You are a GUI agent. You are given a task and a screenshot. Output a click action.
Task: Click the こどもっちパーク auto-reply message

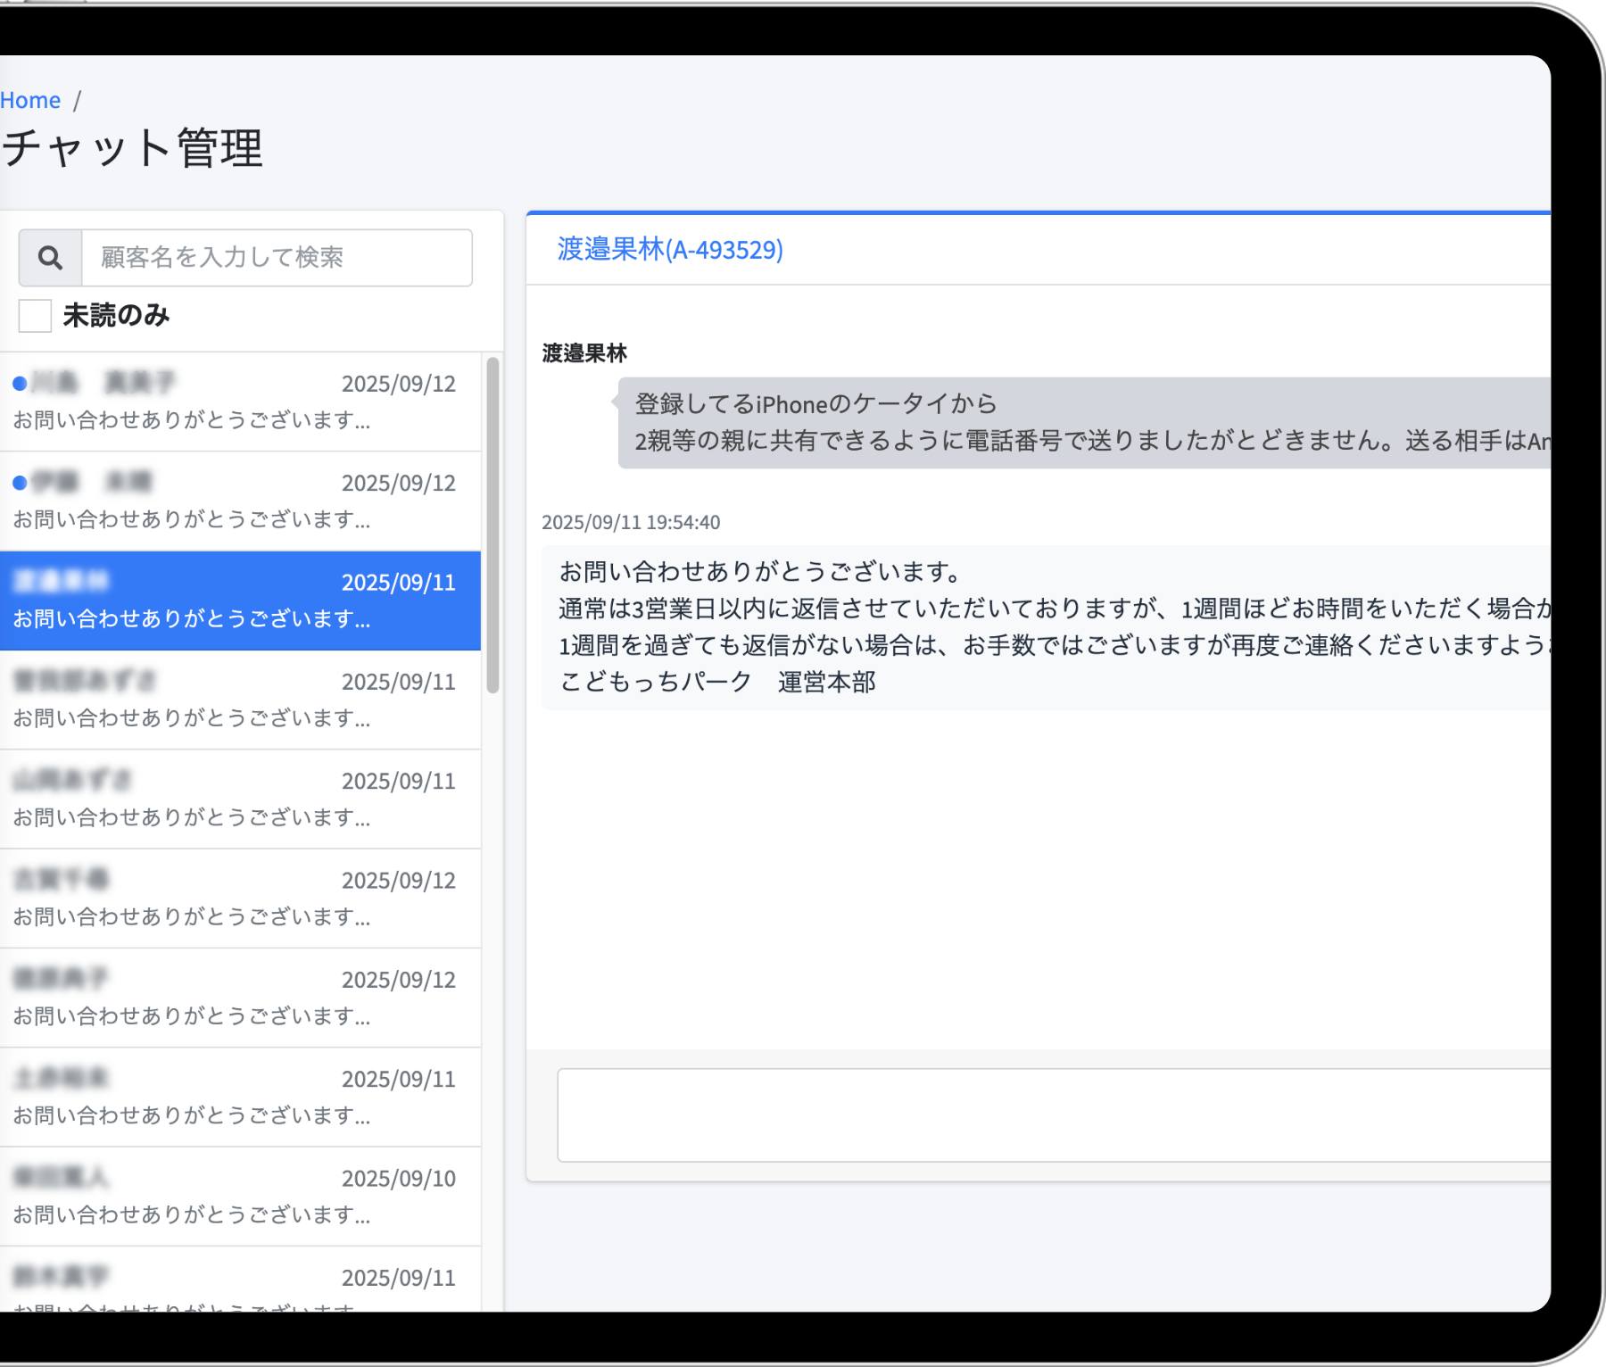point(1044,627)
